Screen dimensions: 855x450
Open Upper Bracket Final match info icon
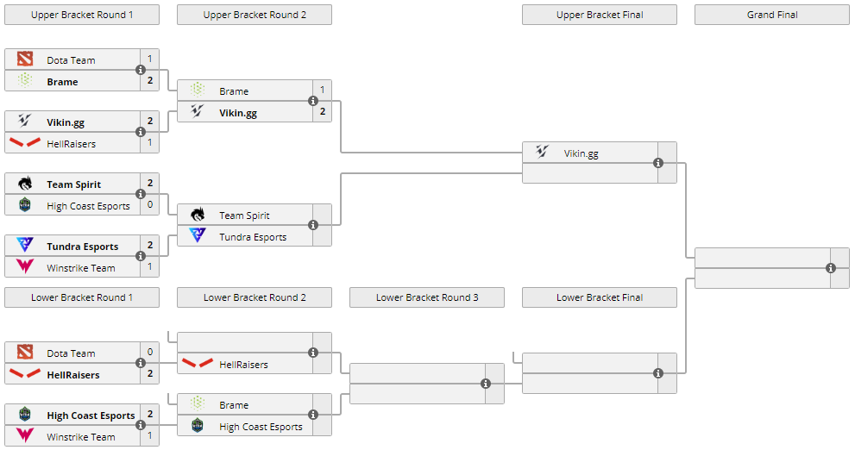[658, 163]
